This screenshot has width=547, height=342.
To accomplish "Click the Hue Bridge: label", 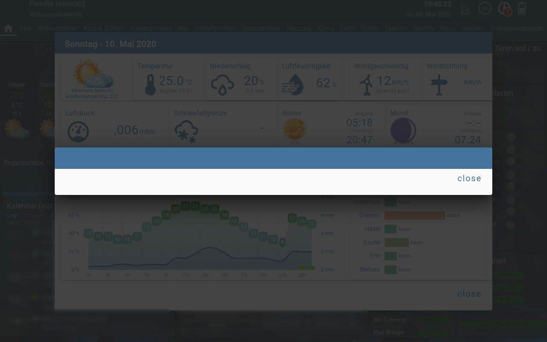I will pos(389,332).
